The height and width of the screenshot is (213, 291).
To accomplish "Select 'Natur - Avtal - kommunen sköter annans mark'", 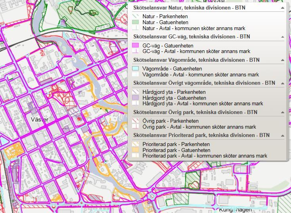I will [x=194, y=28].
